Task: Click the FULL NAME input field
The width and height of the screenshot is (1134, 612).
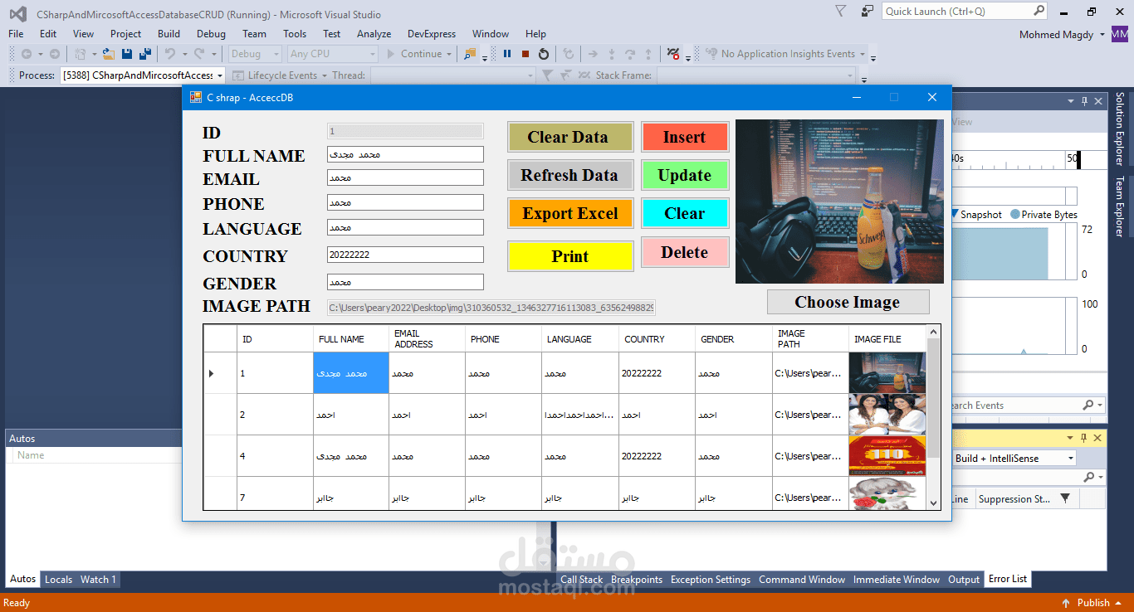Action: tap(404, 153)
